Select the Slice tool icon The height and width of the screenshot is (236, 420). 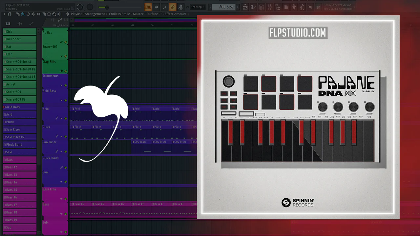44,14
